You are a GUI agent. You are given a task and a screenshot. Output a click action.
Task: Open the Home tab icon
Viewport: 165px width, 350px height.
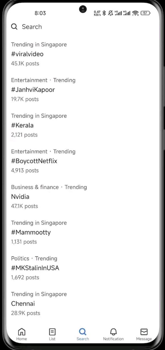point(21,332)
